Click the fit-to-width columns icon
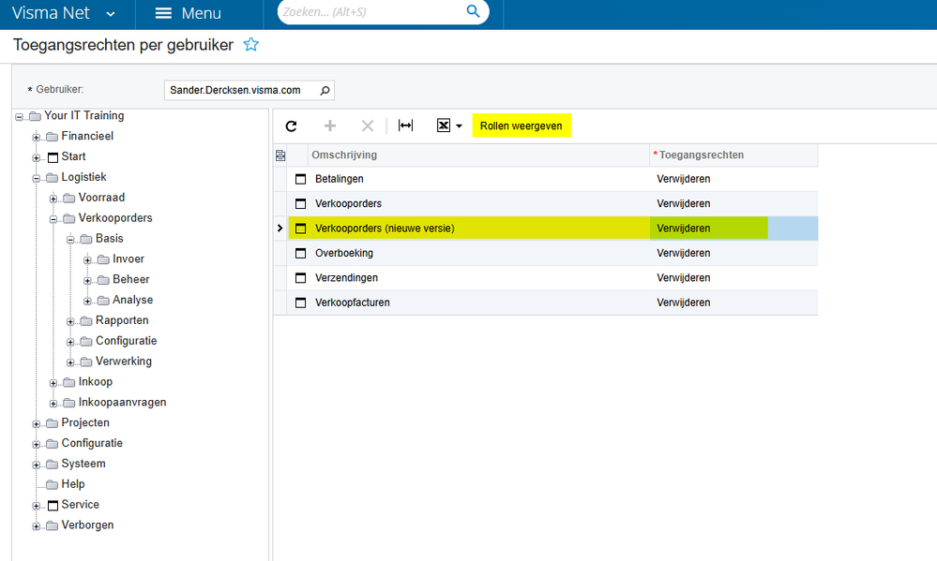Image resolution: width=937 pixels, height=561 pixels. point(405,125)
